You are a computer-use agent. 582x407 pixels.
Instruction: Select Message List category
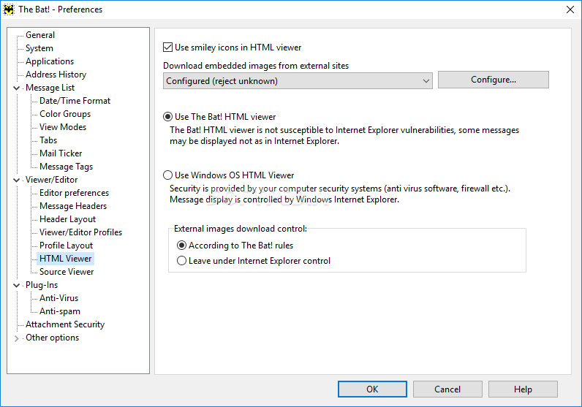coord(50,88)
